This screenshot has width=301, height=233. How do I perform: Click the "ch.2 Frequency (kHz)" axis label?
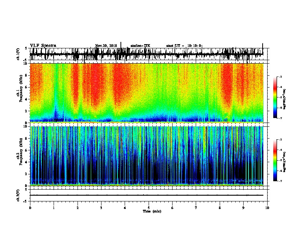coord(20,152)
